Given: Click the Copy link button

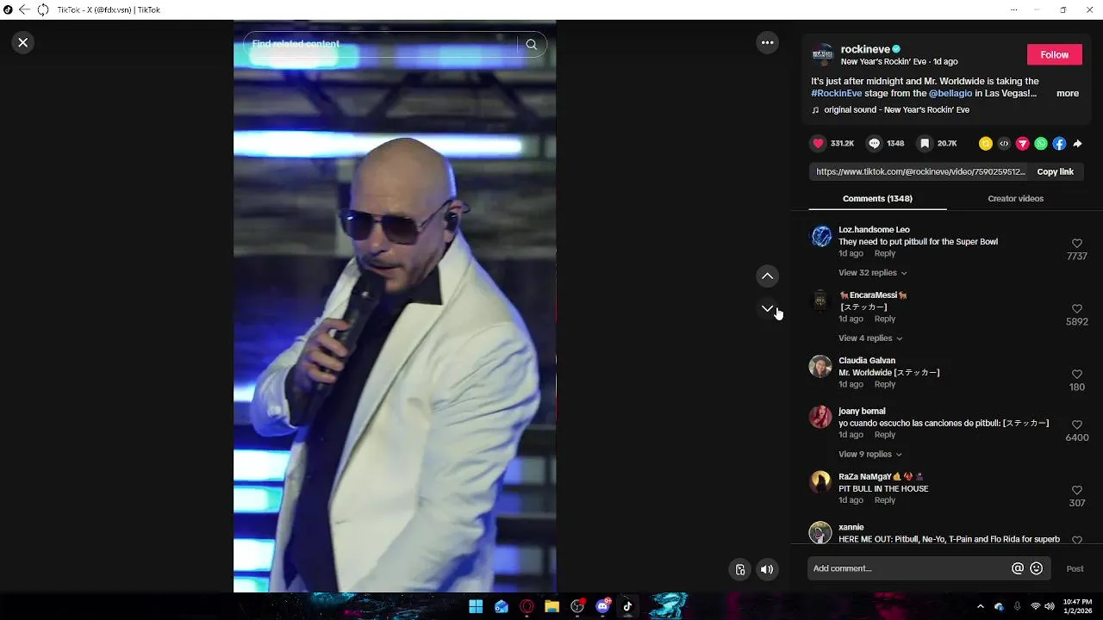Looking at the screenshot, I should (x=1055, y=171).
